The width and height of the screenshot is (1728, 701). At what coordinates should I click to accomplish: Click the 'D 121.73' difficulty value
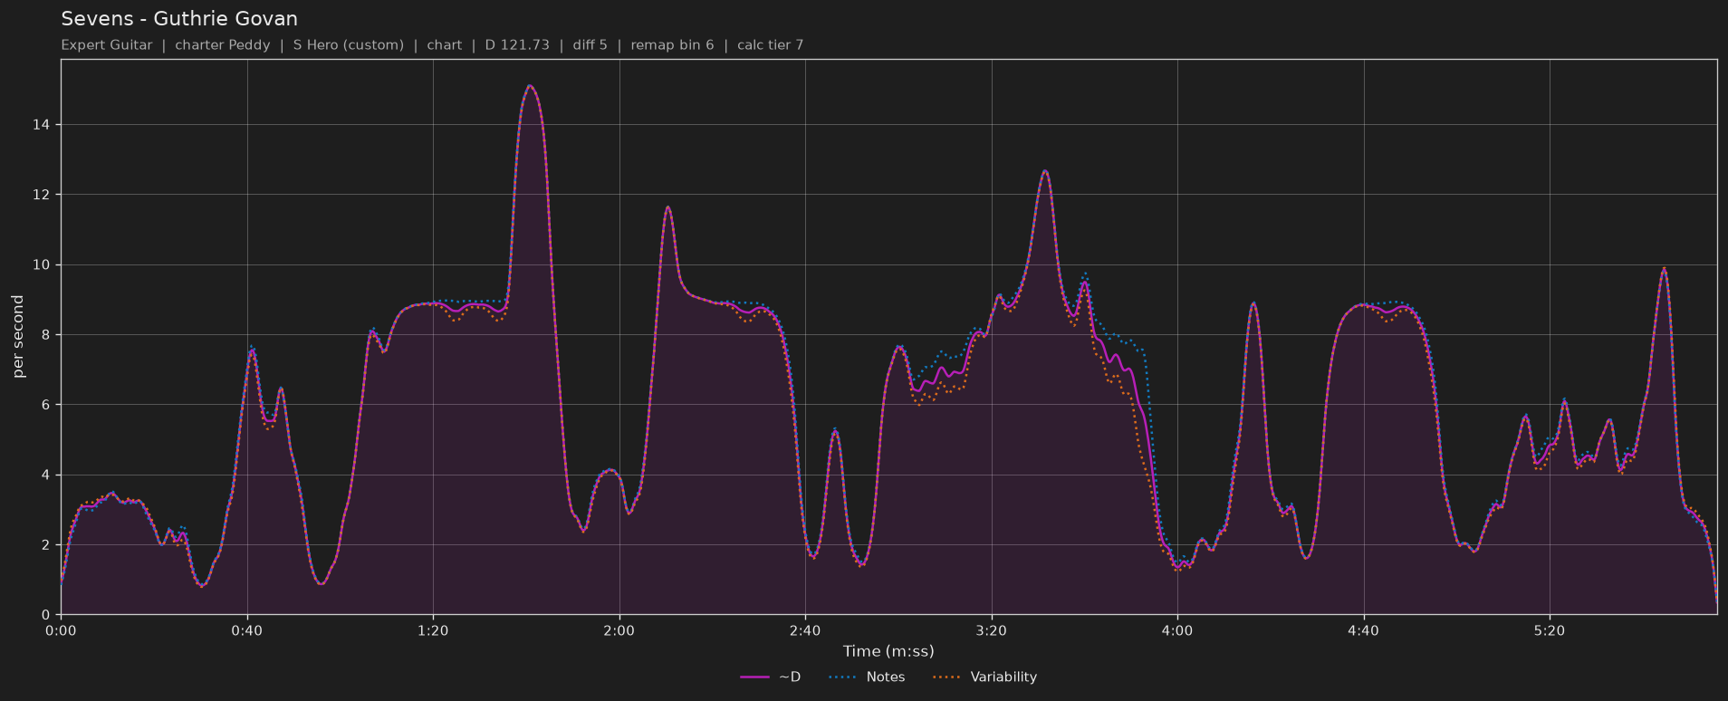pos(517,45)
